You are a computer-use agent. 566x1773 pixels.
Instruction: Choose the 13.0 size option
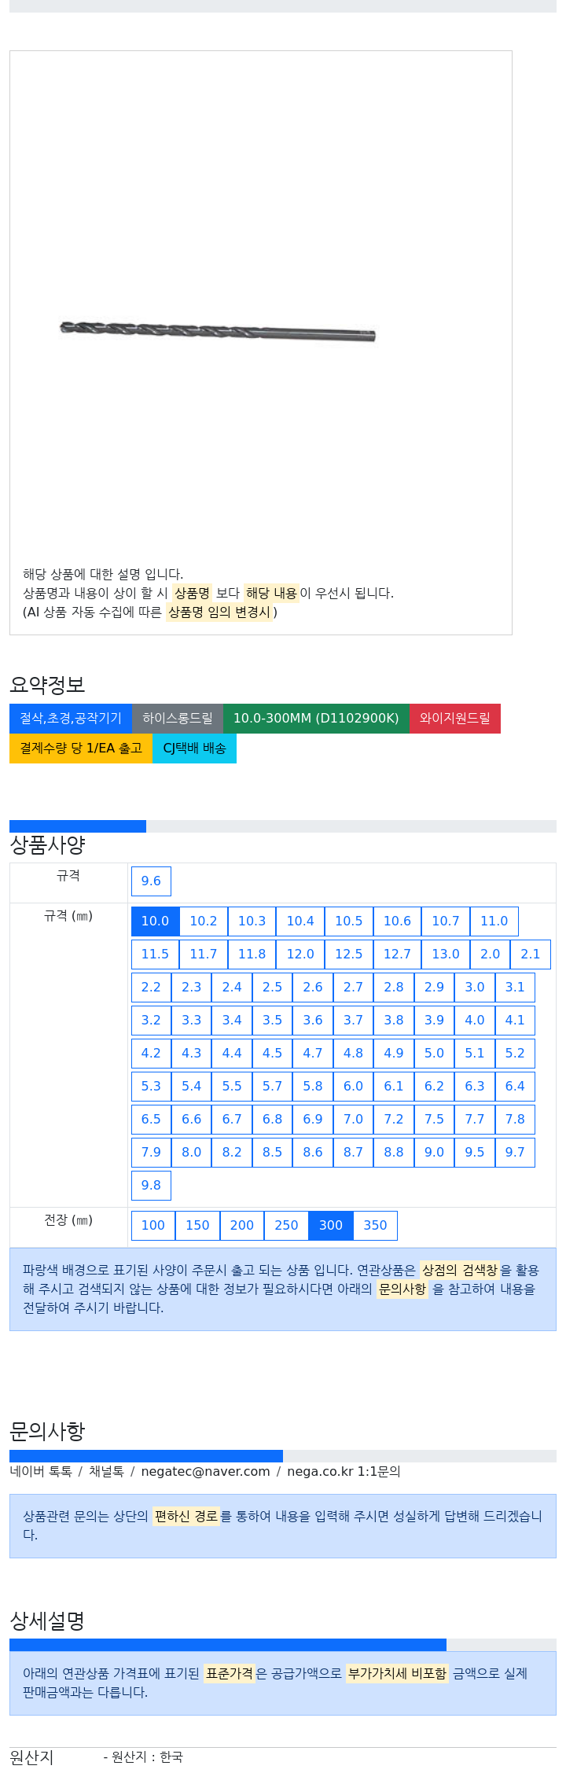[446, 955]
